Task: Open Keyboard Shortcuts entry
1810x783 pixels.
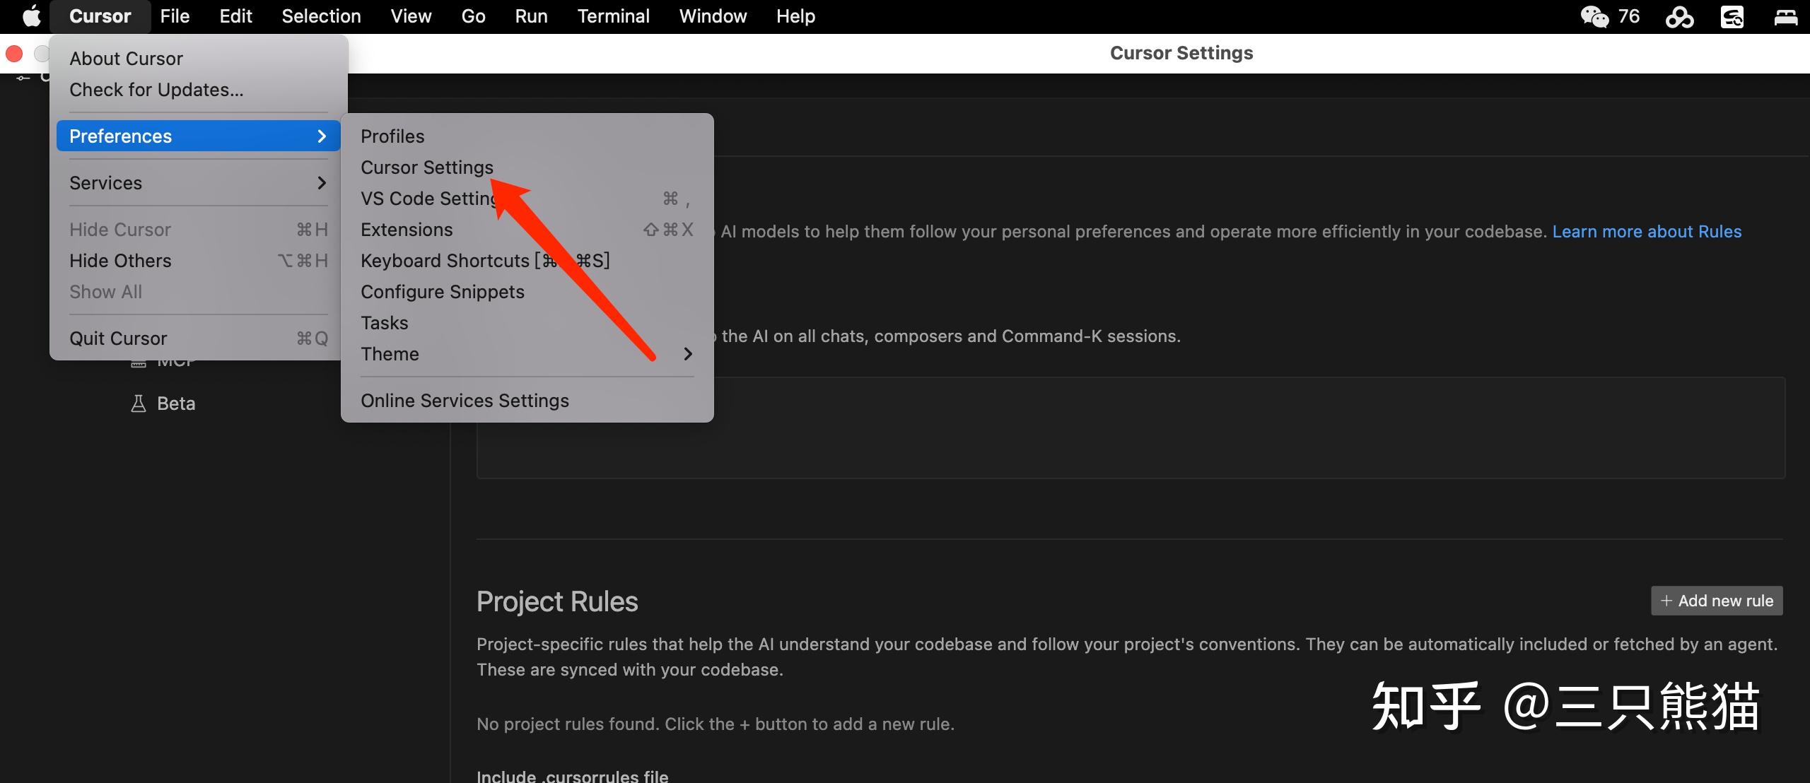Action: coord(527,261)
